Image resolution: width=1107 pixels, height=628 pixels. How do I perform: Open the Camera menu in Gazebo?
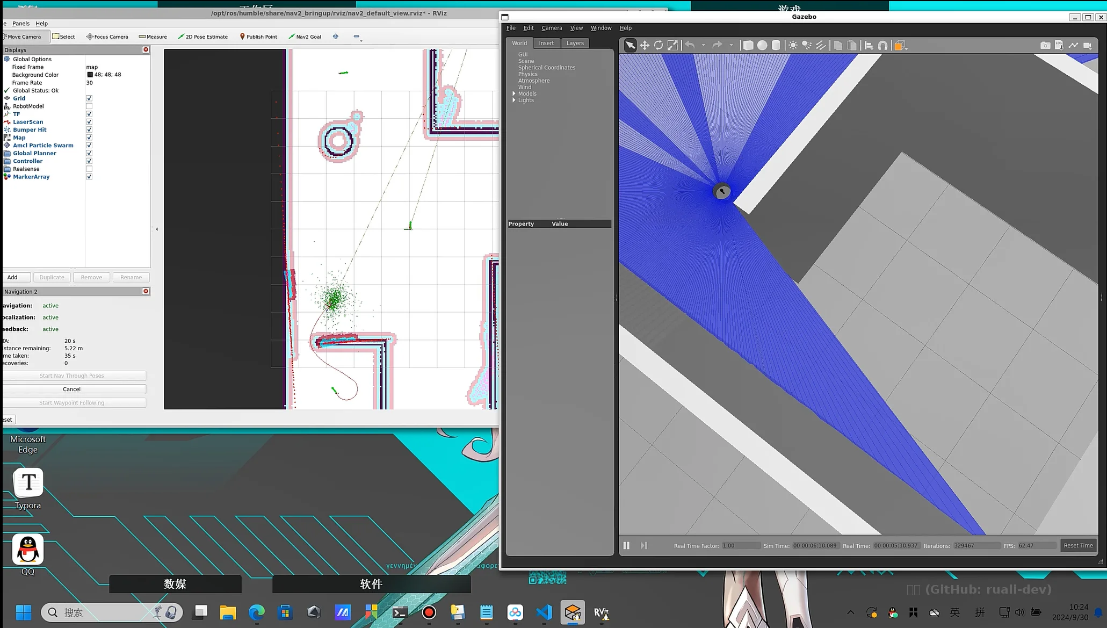(x=551, y=28)
